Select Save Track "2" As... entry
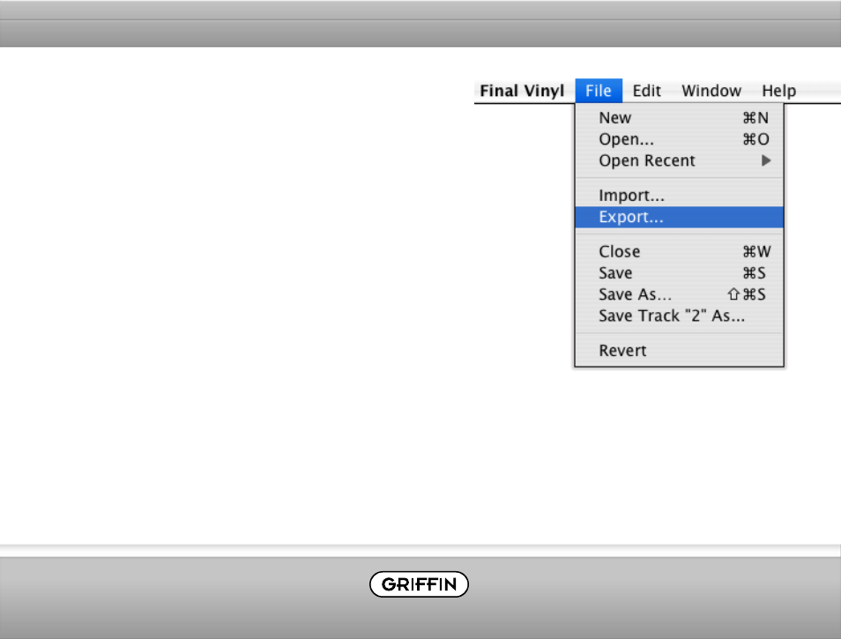Viewport: 841px width, 639px height. (x=679, y=316)
